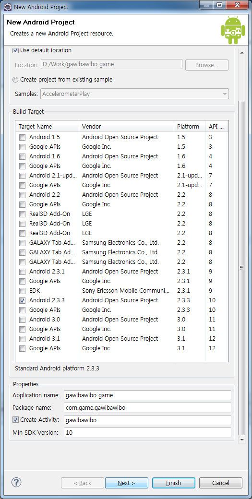Check the Android 1.5 target
The image size is (252, 499).
pos(22,138)
